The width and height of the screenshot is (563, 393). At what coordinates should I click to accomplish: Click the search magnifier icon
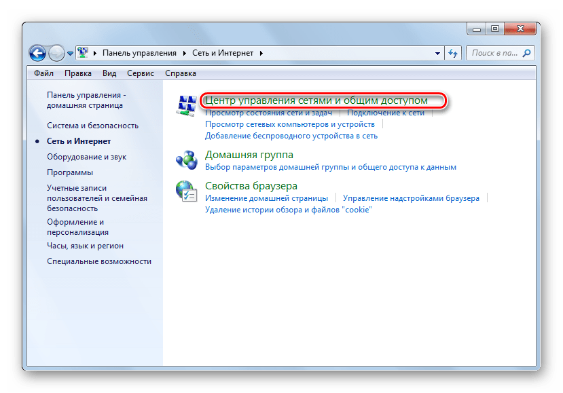[x=526, y=52]
